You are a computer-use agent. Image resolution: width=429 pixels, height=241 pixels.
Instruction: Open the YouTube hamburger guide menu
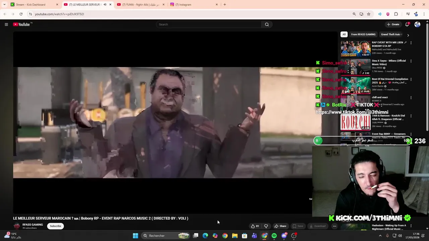point(6,24)
